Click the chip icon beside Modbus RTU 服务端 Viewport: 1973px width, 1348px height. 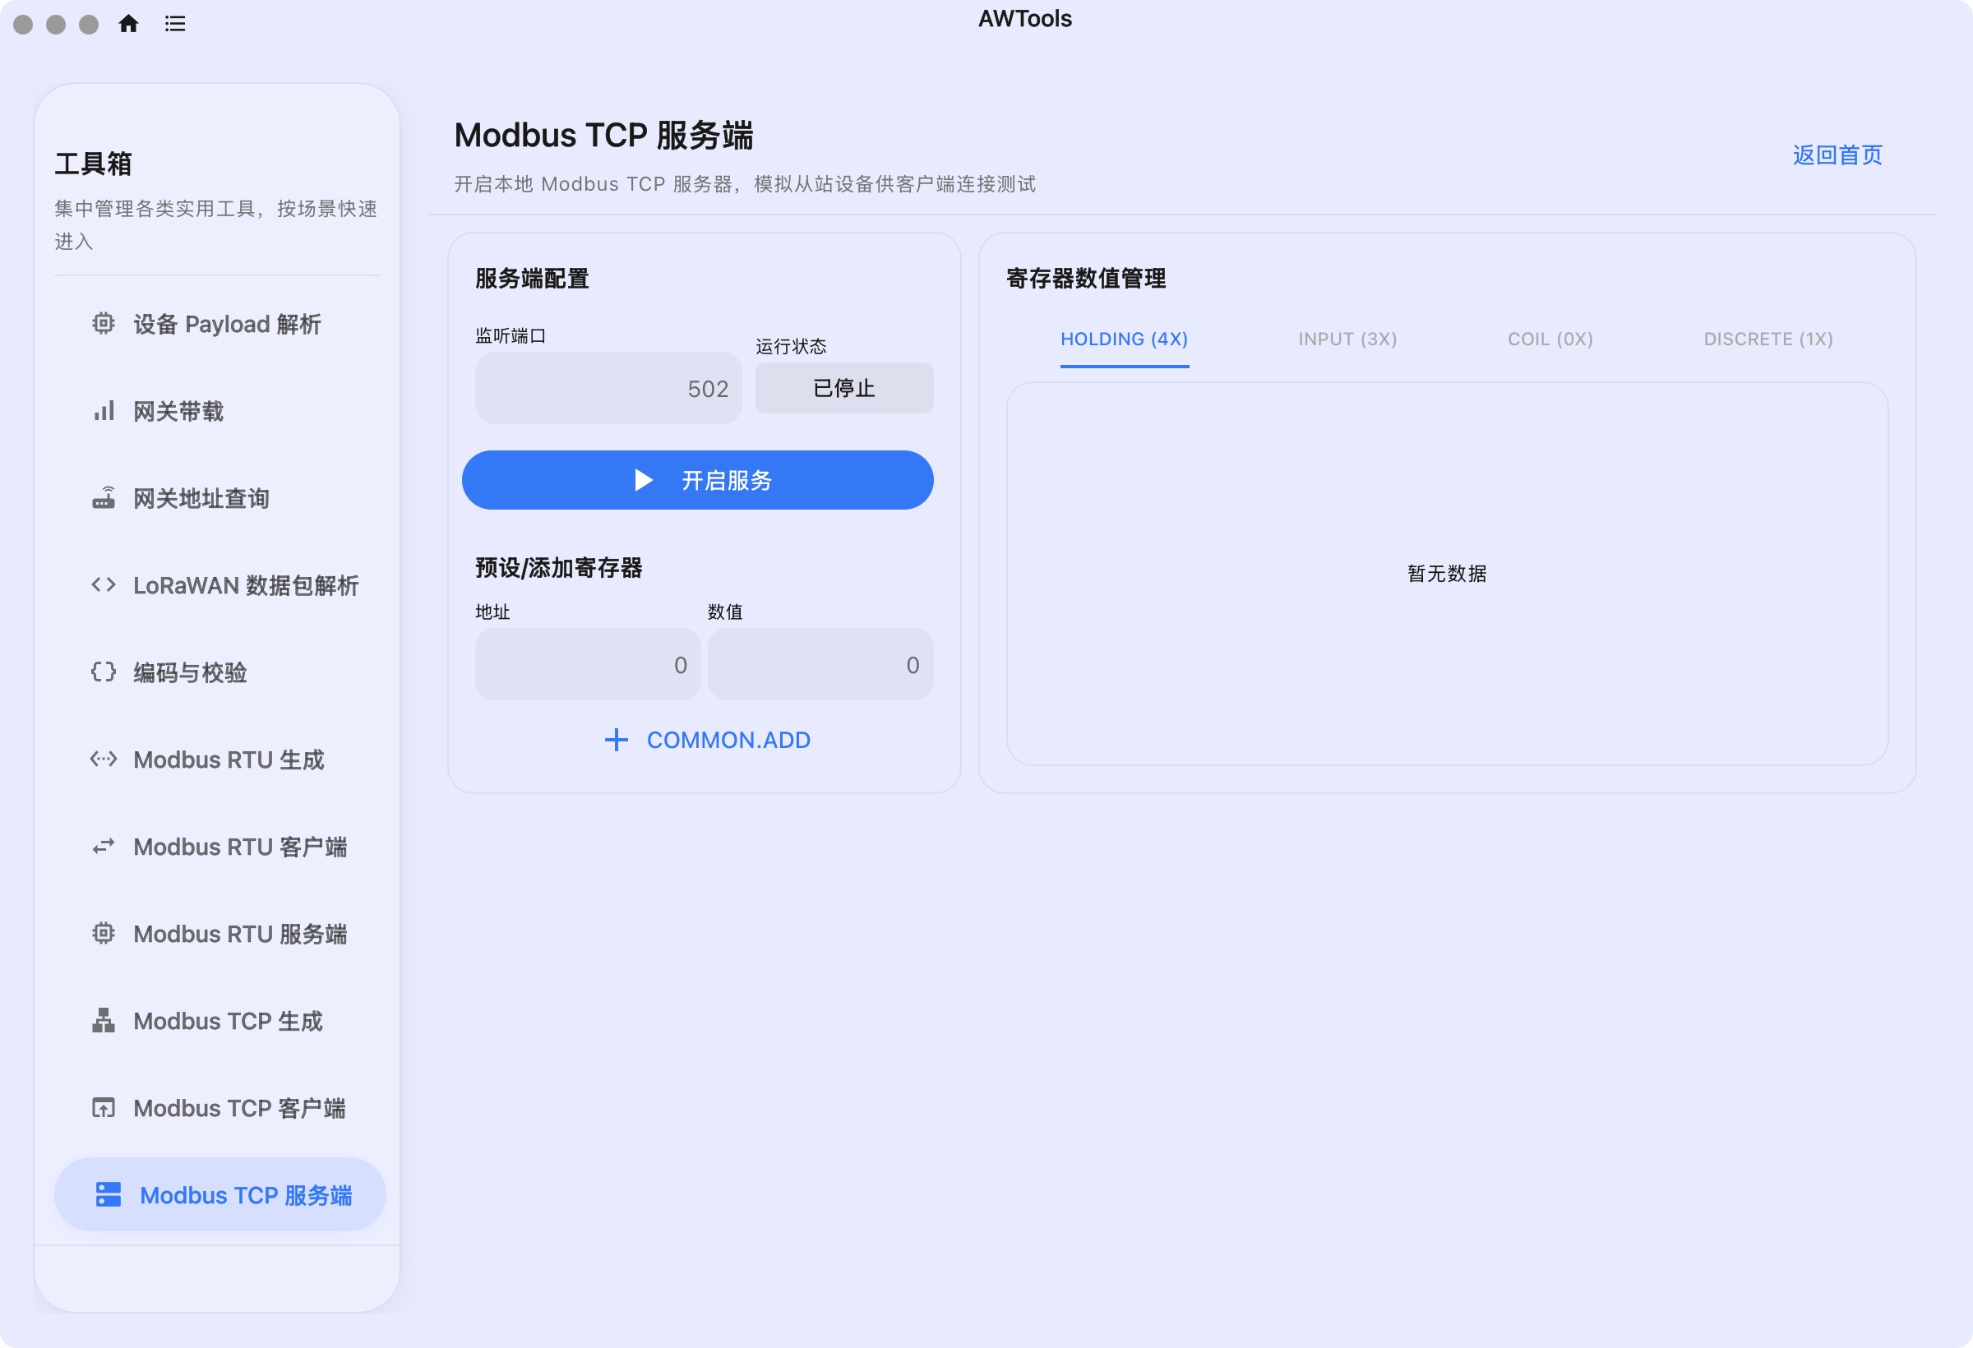tap(104, 934)
